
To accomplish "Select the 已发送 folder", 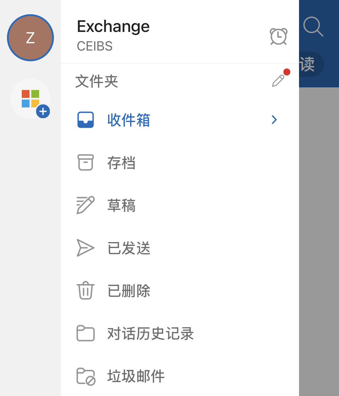I will point(129,248).
